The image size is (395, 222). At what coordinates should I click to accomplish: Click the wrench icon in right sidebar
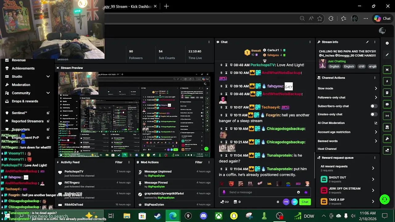387,139
